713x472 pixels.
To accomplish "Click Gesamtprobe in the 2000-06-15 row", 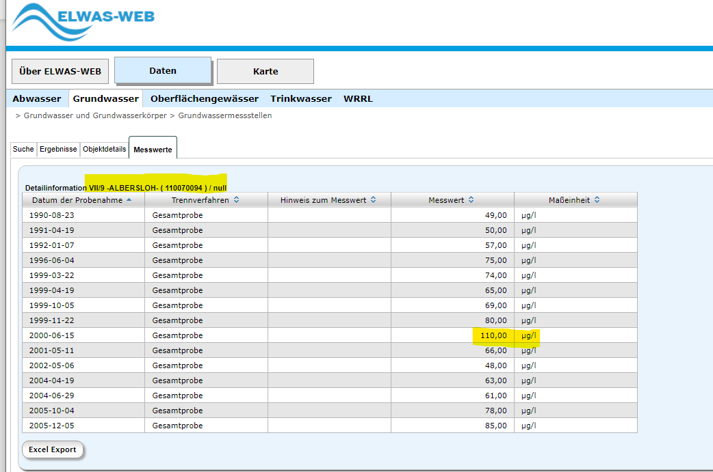I will point(177,335).
